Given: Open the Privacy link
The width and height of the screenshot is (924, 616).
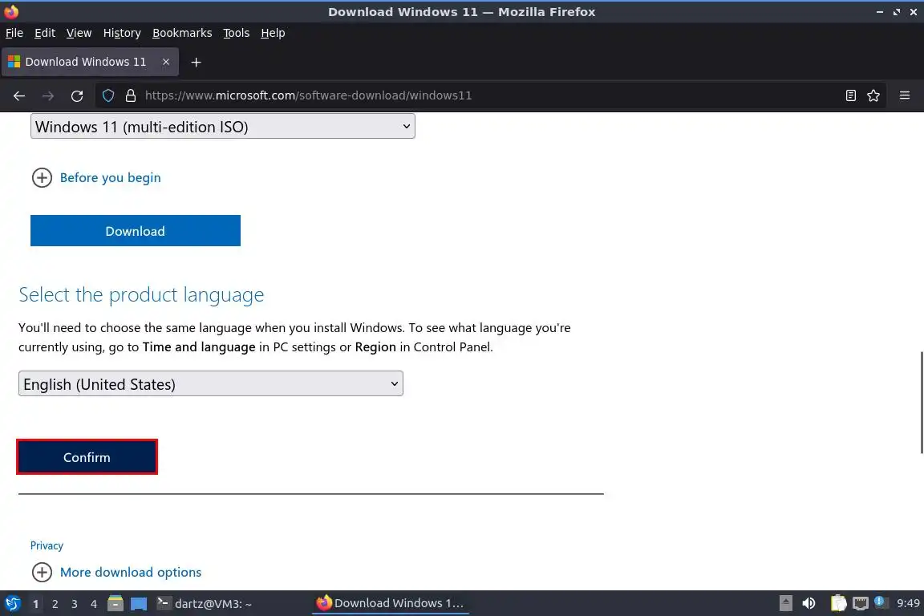Looking at the screenshot, I should (x=47, y=545).
